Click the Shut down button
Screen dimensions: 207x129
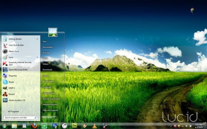tap(47, 117)
